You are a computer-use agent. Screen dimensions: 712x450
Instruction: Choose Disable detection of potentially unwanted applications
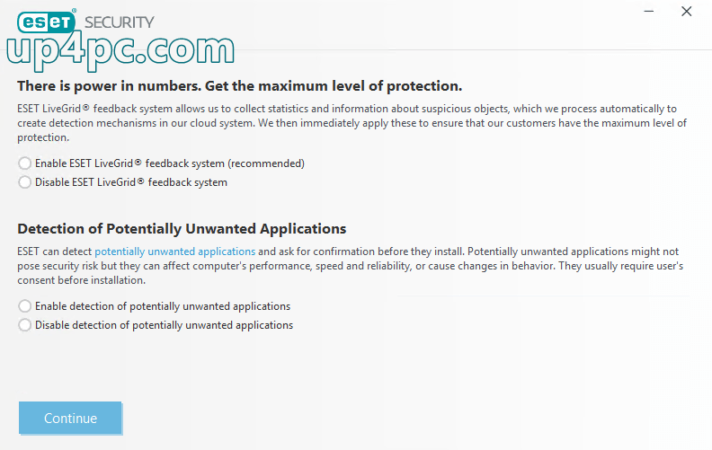click(x=24, y=325)
